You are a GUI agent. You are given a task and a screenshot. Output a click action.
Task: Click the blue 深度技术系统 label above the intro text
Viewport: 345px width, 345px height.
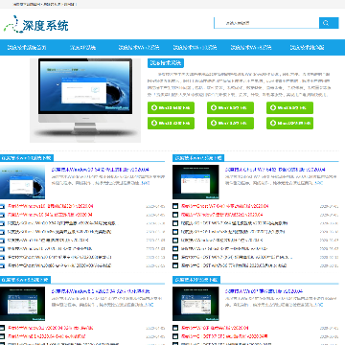166,63
